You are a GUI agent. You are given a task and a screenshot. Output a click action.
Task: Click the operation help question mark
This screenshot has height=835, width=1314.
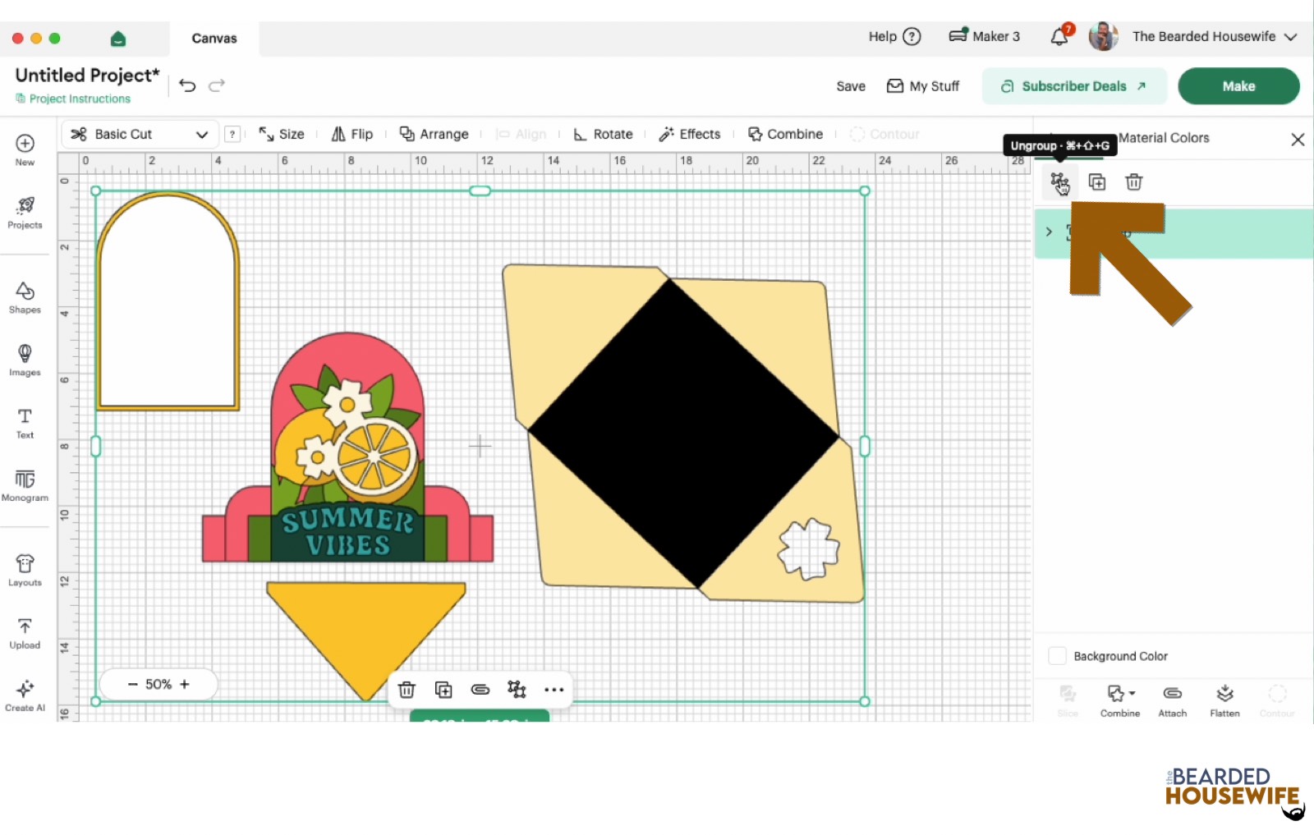coord(233,135)
